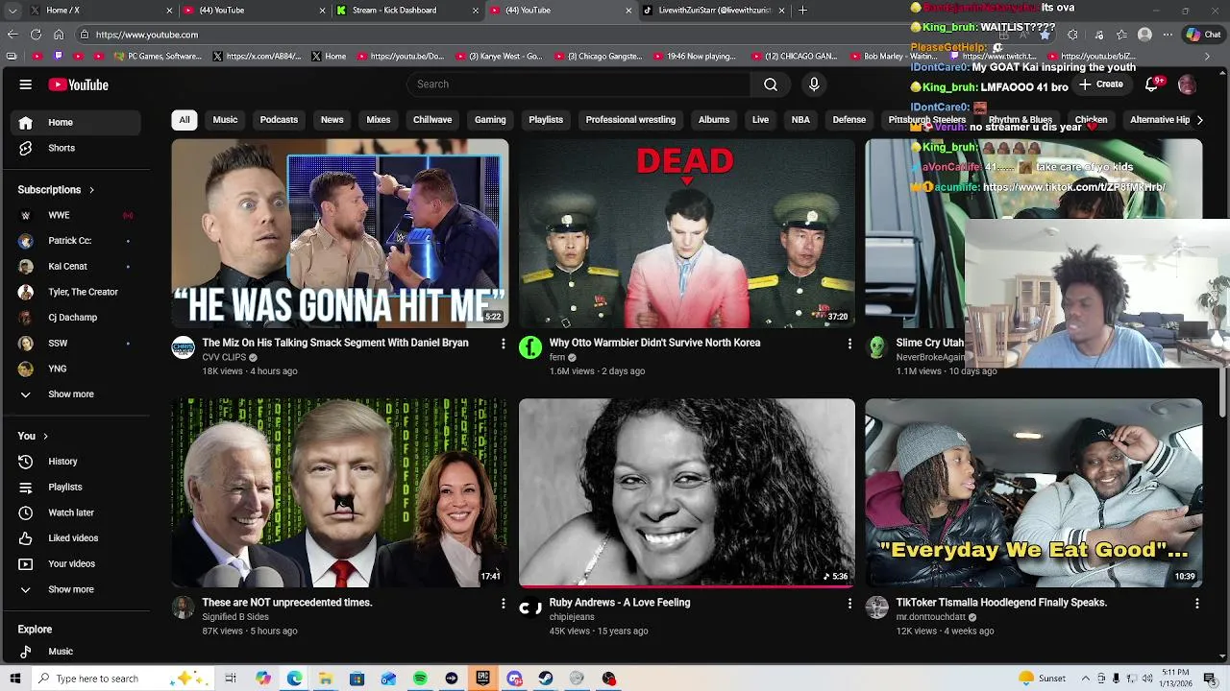Viewport: 1230px width, 691px height.
Task: Open options for TikToker Tismalla video
Action: tap(1196, 603)
